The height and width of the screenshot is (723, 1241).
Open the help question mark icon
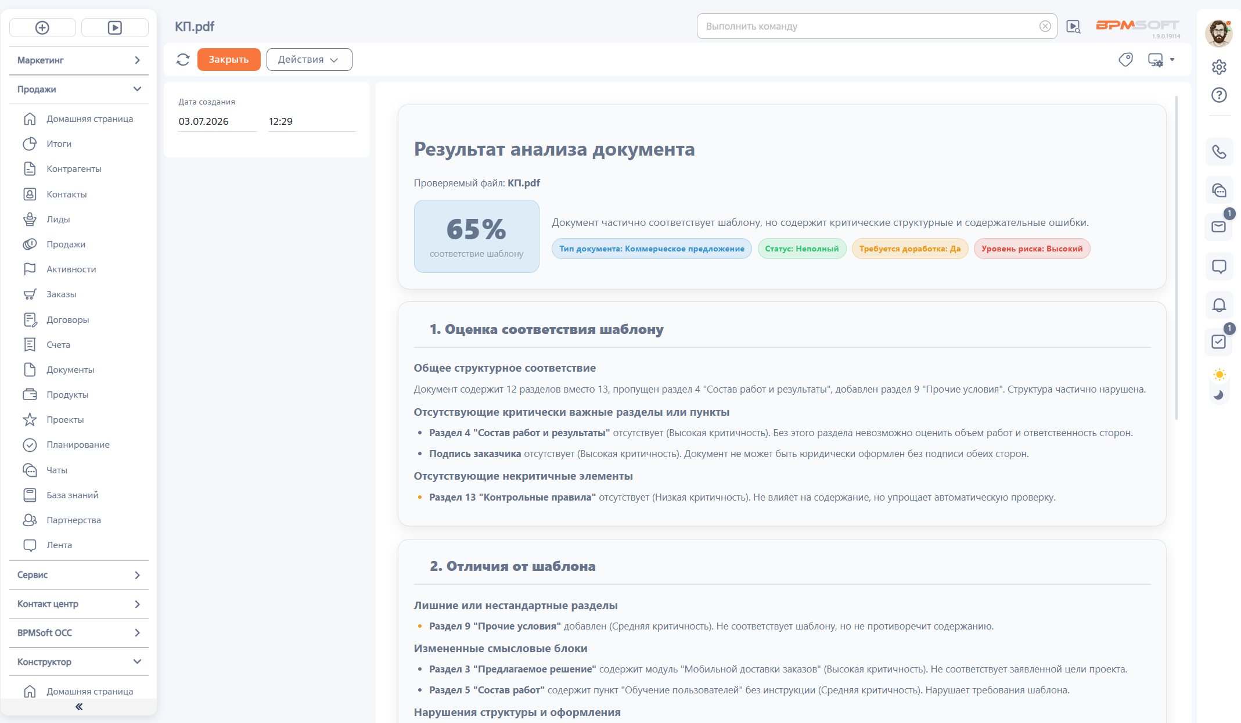pyautogui.click(x=1219, y=95)
